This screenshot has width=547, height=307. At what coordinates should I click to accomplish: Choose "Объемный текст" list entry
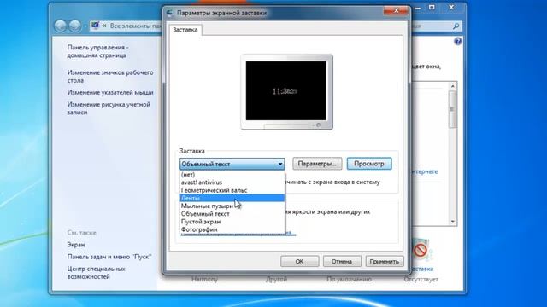pyautogui.click(x=232, y=214)
